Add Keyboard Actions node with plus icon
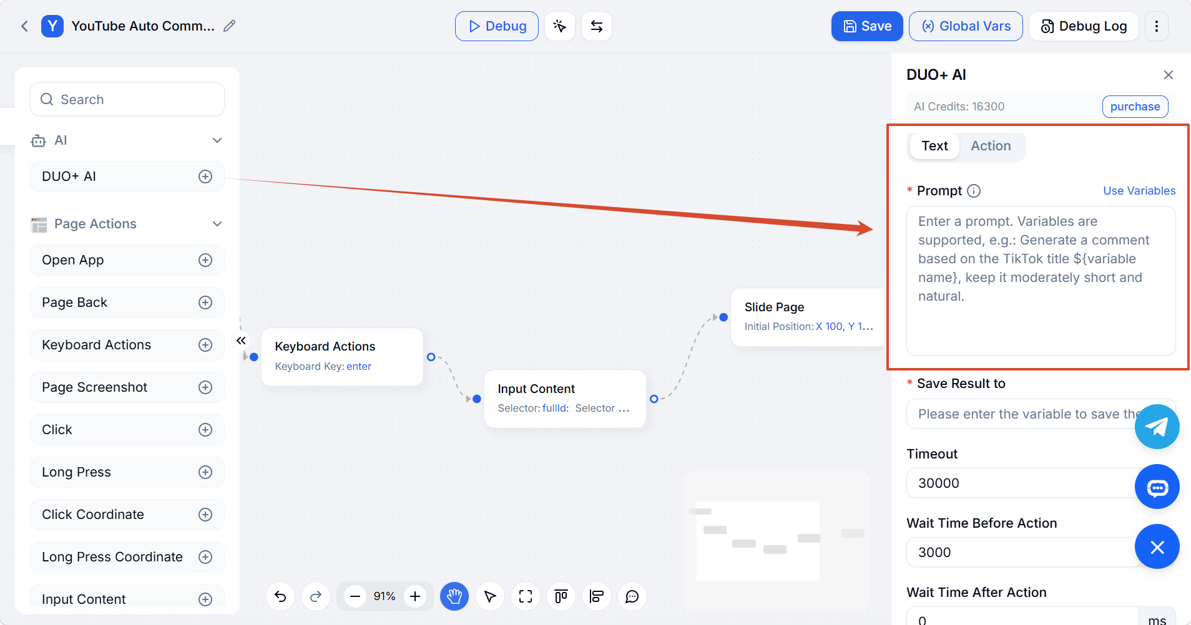 pos(205,345)
